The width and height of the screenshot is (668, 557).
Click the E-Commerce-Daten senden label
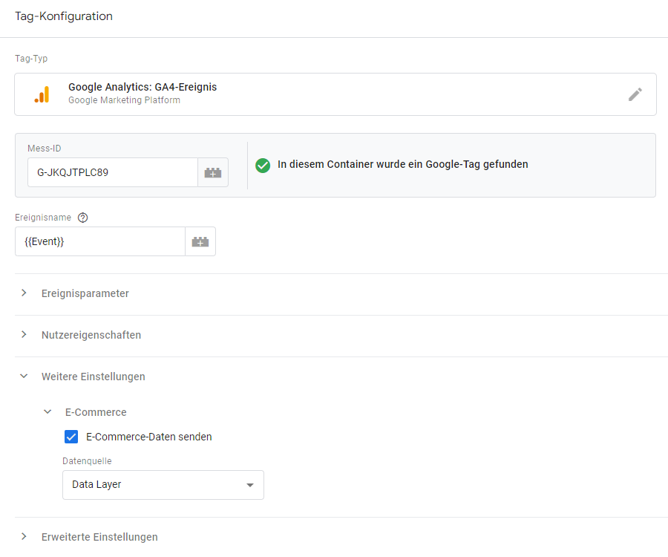point(148,437)
